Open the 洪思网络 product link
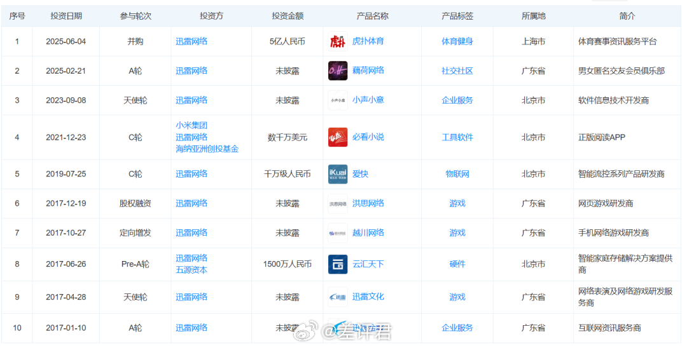This screenshot has height=348, width=687. pos(368,203)
